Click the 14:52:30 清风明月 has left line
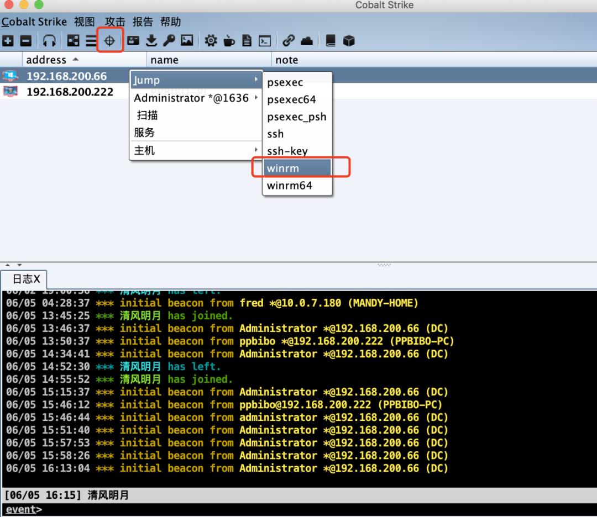 (x=113, y=366)
